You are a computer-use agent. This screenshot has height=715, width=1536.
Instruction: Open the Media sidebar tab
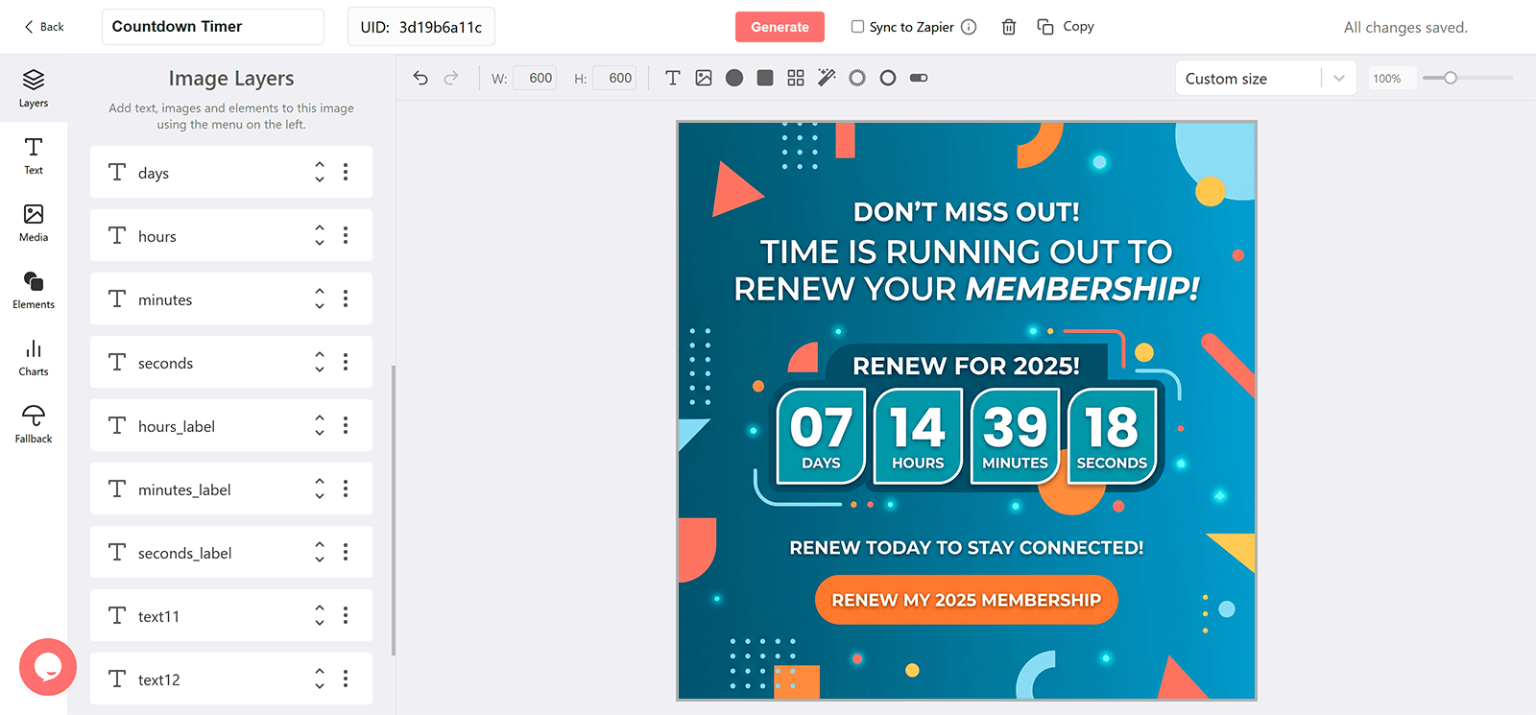[x=34, y=223]
